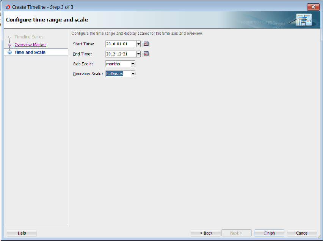Close the Create Timeline dialog

(x=313, y=7)
